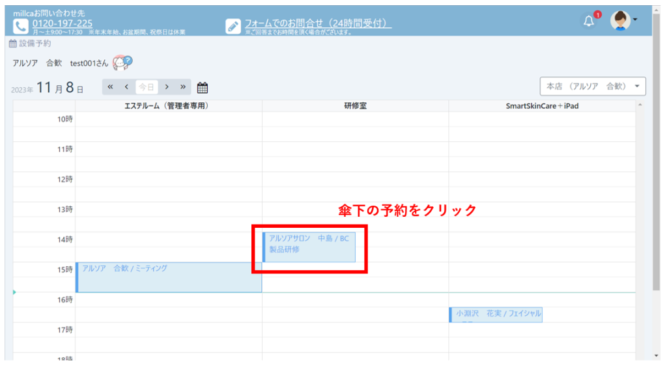Viewport: 667px width, 369px height.
Task: Open the アルソア 合歓 / ミーティング reservation
Action: [x=169, y=277]
